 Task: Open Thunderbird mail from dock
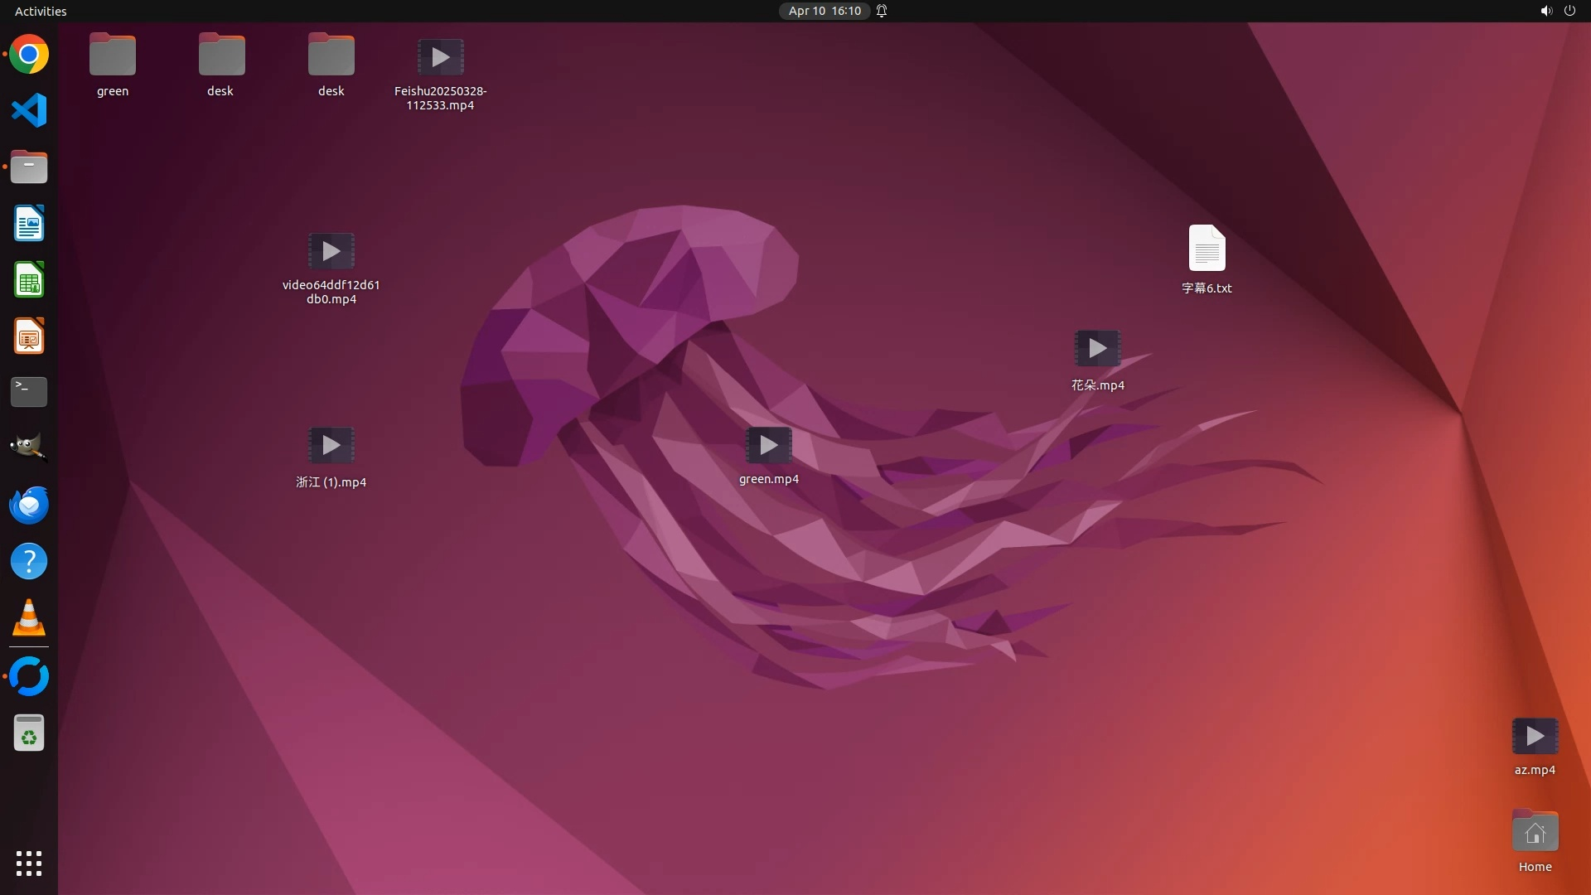[29, 505]
